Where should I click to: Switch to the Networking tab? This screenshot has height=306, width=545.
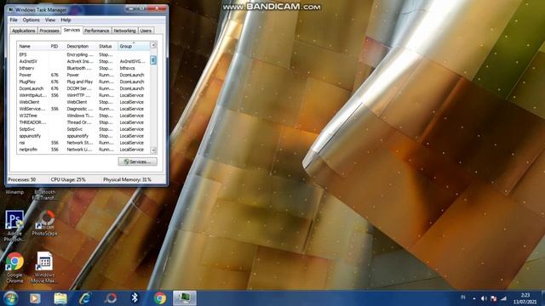pos(125,31)
